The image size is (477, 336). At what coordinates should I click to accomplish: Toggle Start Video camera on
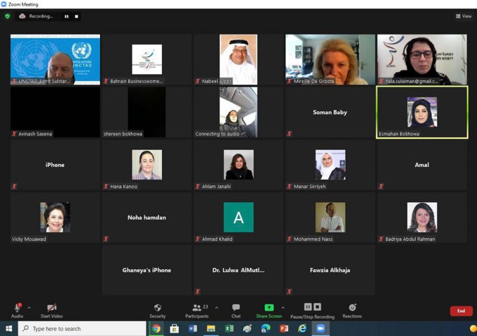coord(52,307)
